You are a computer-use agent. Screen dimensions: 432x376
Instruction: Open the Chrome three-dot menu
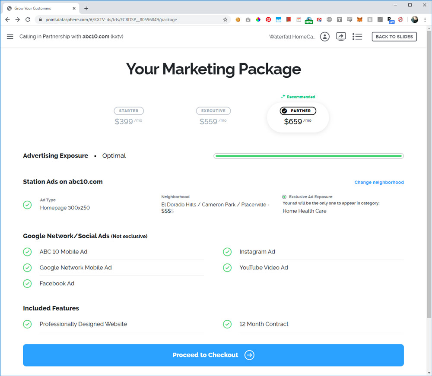click(x=425, y=19)
